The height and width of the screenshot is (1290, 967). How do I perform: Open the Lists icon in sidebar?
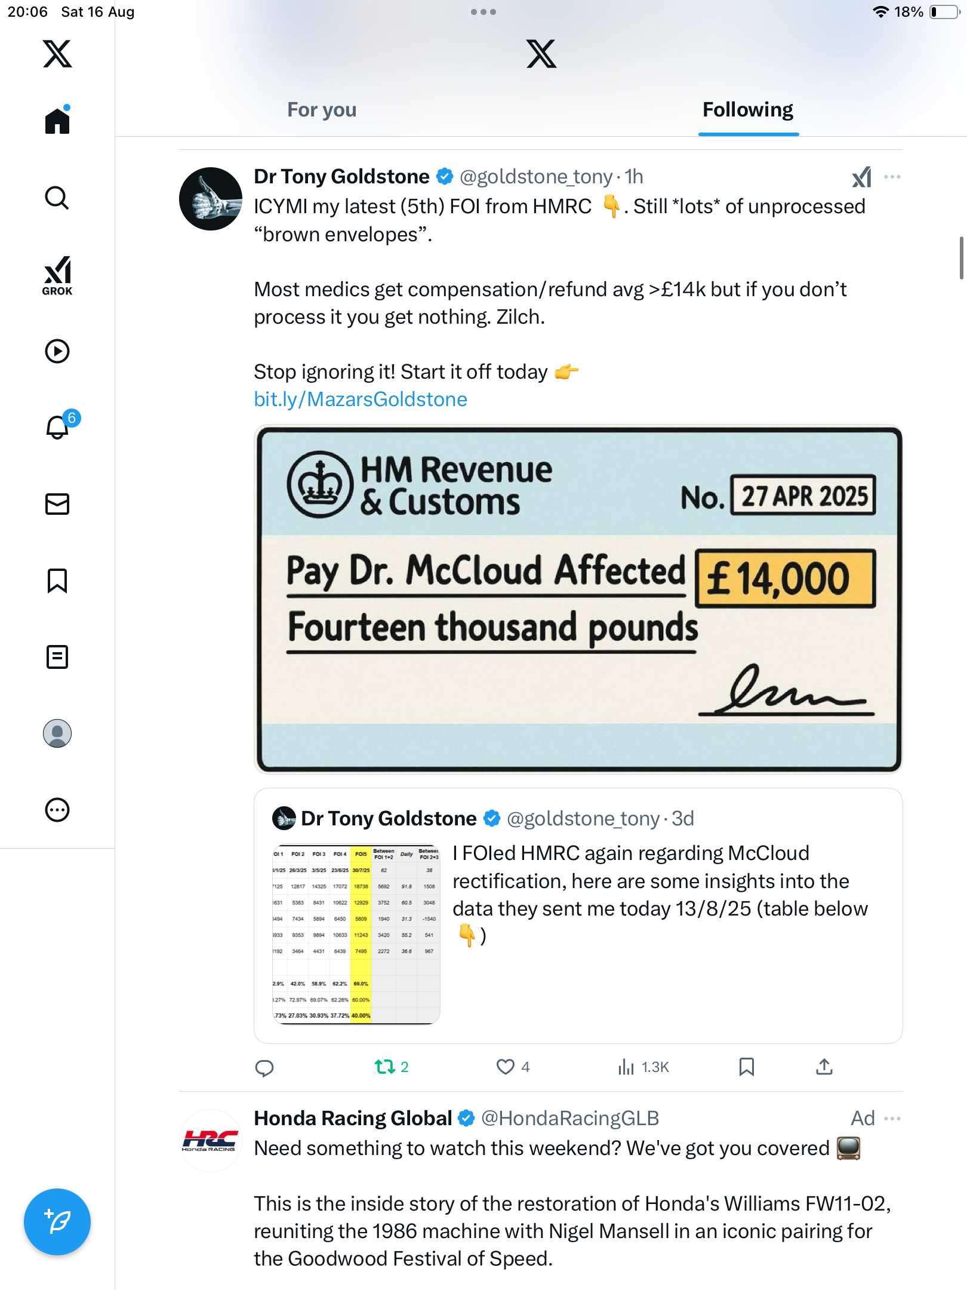(57, 657)
